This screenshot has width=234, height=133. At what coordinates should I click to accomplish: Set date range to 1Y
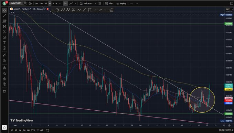38,130
